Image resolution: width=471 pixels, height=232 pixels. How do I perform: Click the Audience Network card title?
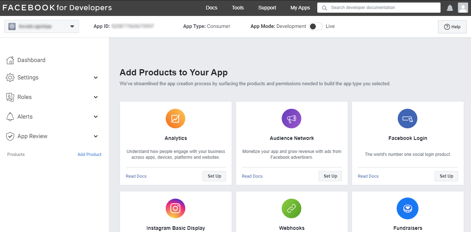[292, 138]
